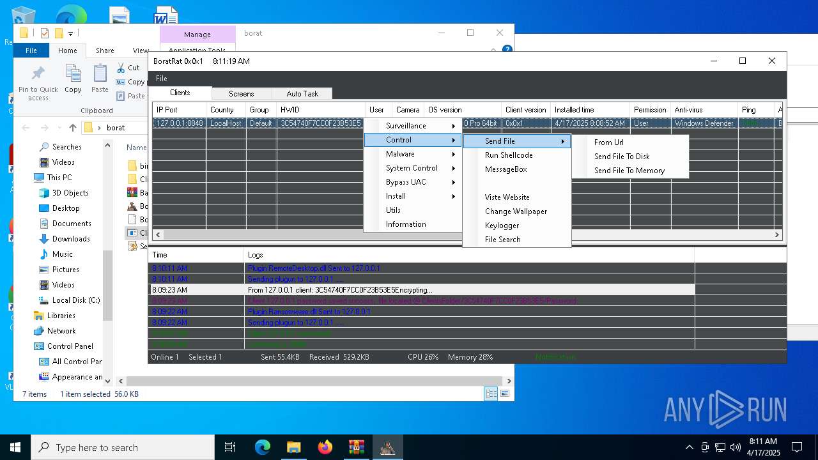Sort clients by Installed time column
This screenshot has width=818, height=460.
590,110
